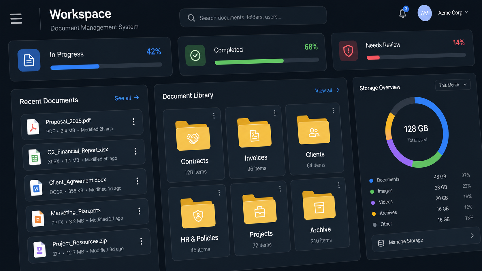
Task: Select the Videos legend entry
Action: pos(382,202)
